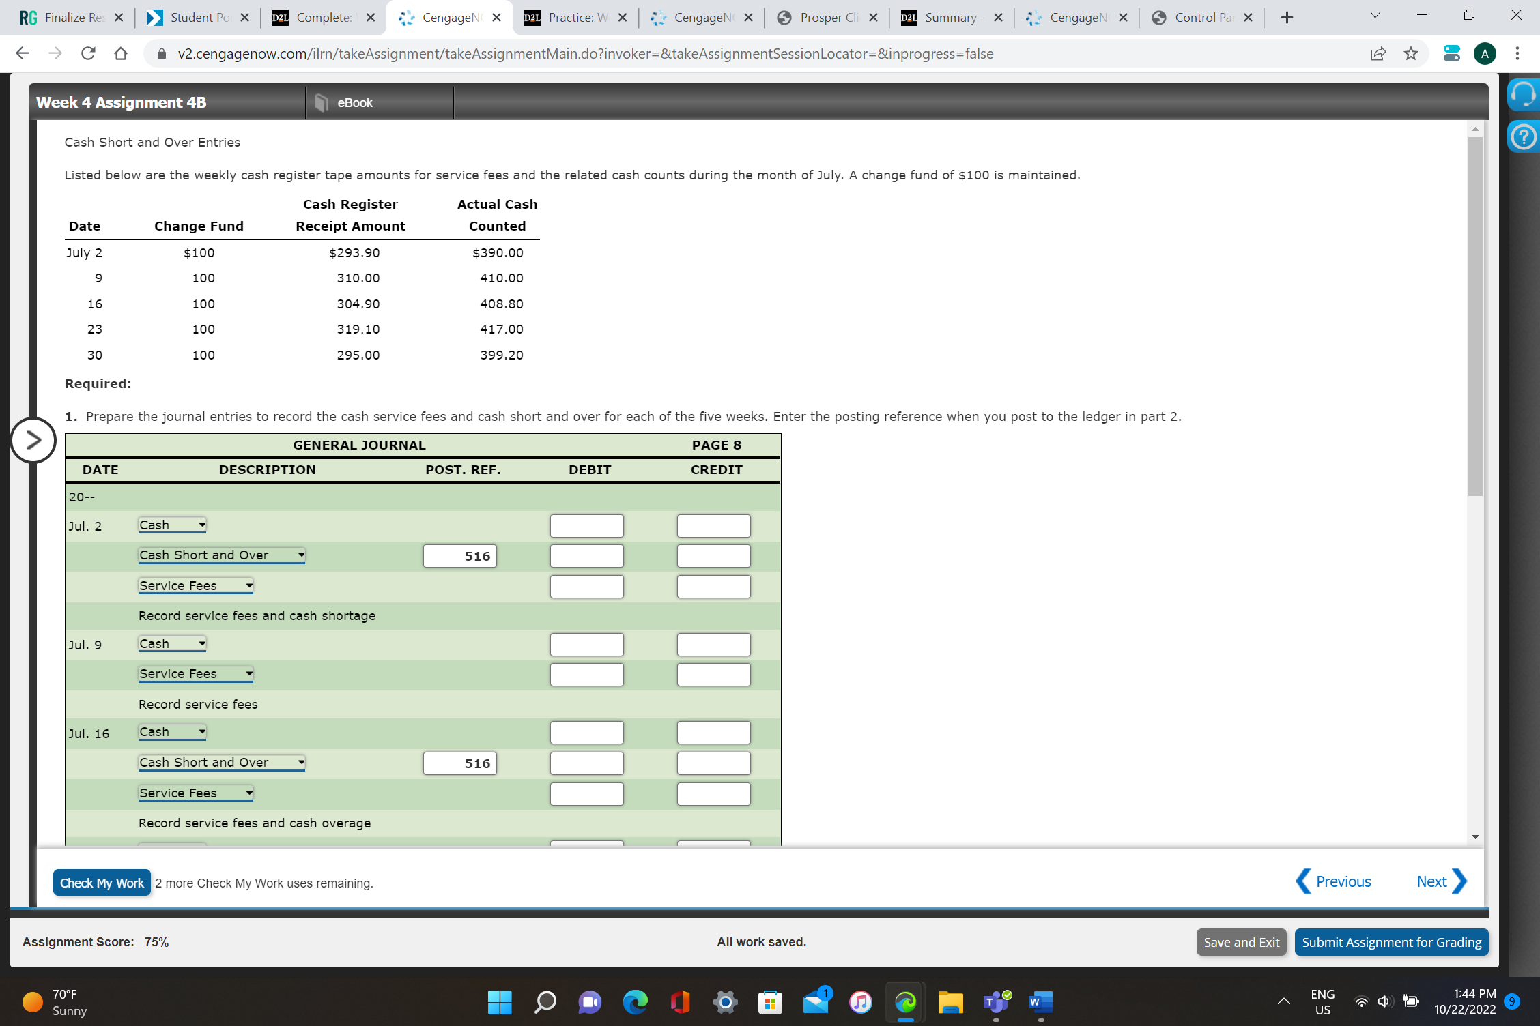Launch Microsoft Word from the taskbar
Image resolution: width=1540 pixels, height=1026 pixels.
[1039, 1003]
